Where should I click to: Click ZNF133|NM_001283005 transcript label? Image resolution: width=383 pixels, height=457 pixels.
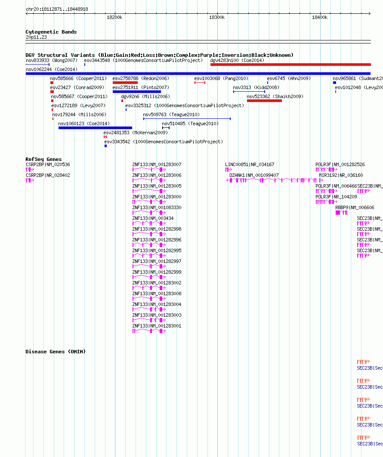pos(157,186)
